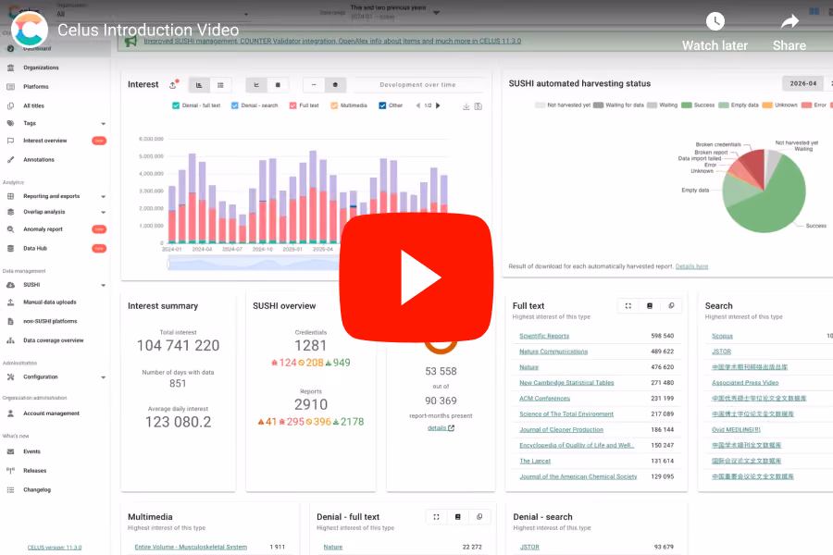This screenshot has height=555, width=833.
Task: Click the save chart icon beside download
Action: pos(479,106)
